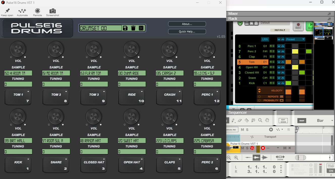Select the magnify zoom tool in the sequencer

260,120
